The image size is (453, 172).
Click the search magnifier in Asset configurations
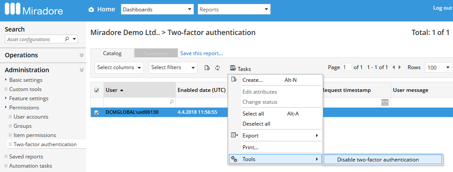67,39
